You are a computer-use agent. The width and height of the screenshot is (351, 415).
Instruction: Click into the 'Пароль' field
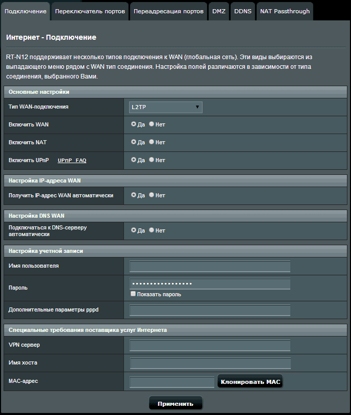pos(210,283)
